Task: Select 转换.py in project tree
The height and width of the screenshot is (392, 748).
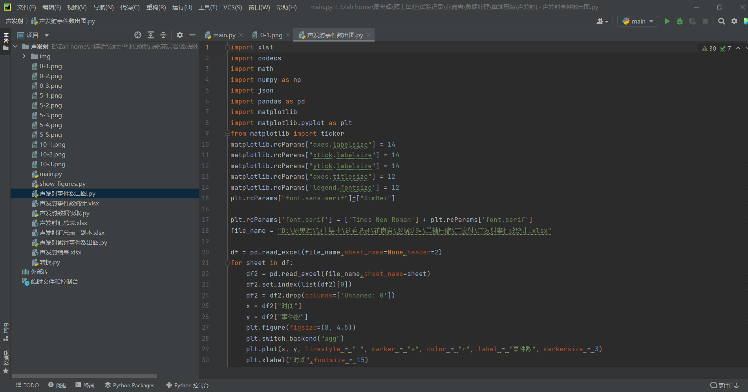Action: (x=50, y=262)
